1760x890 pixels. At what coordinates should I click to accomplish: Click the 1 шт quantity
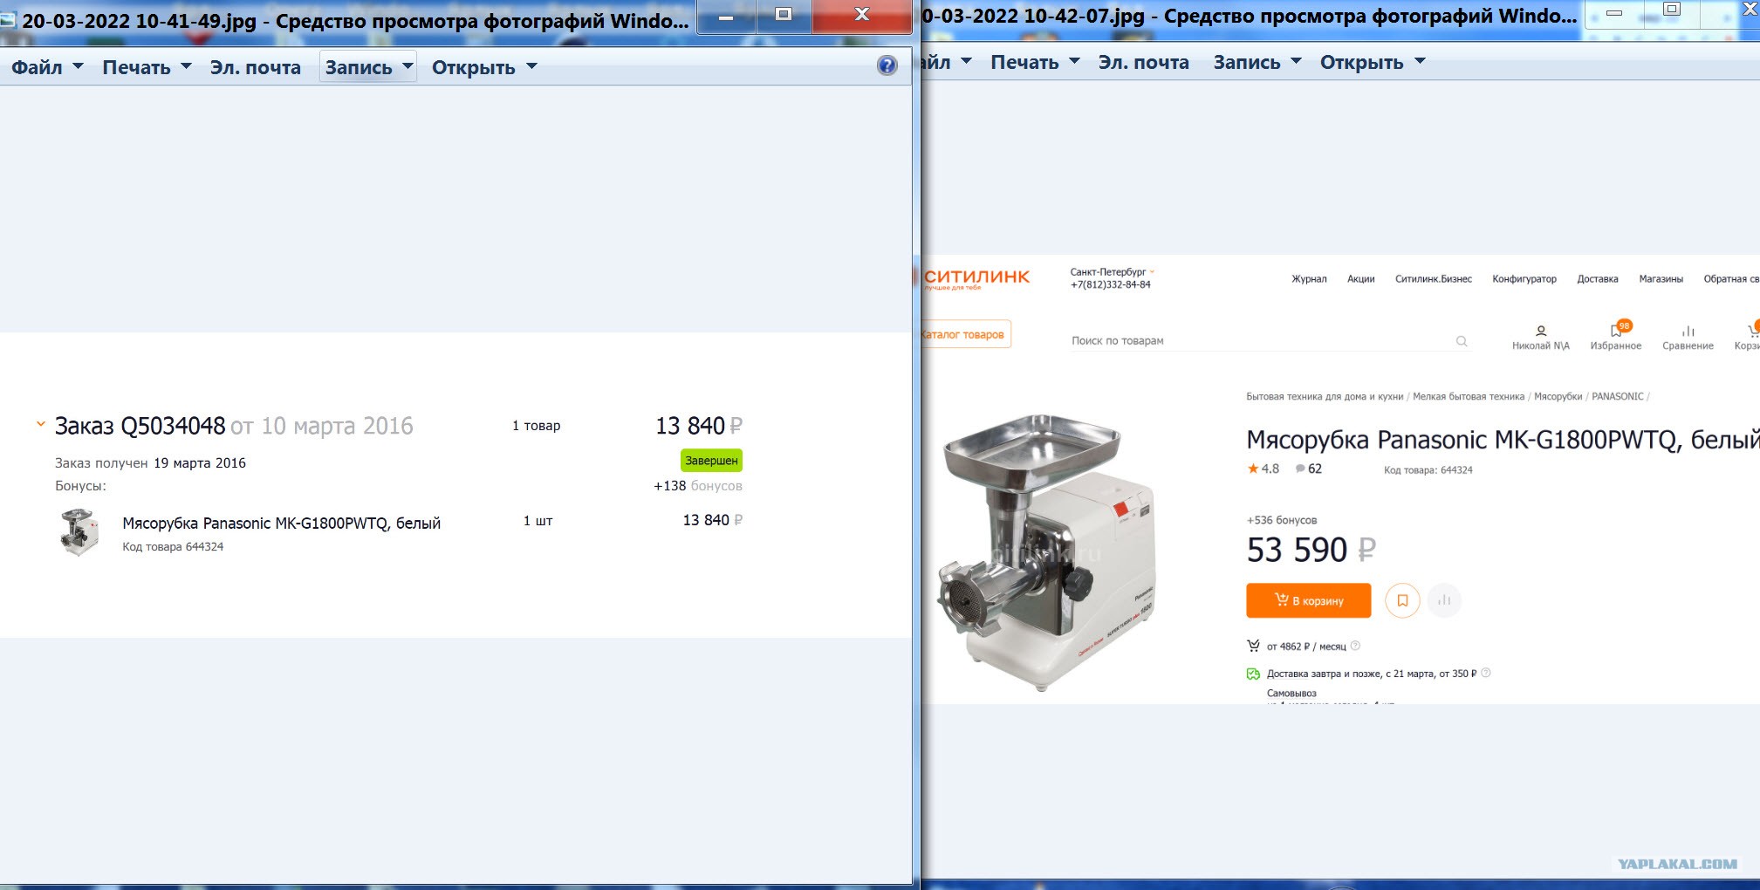tap(538, 521)
